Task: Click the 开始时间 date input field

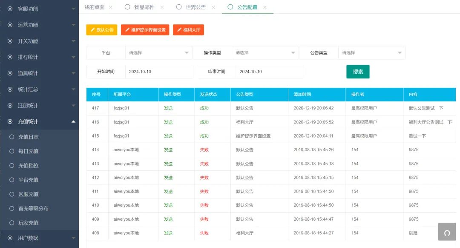Action: 159,72
